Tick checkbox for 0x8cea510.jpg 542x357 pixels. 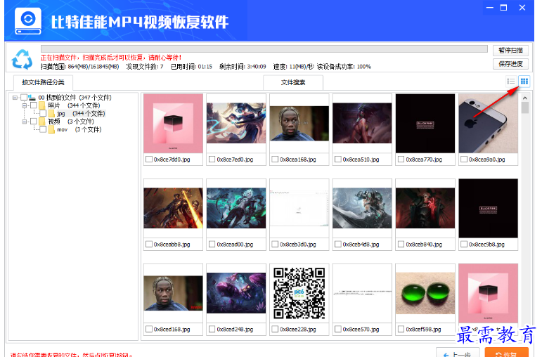click(337, 160)
